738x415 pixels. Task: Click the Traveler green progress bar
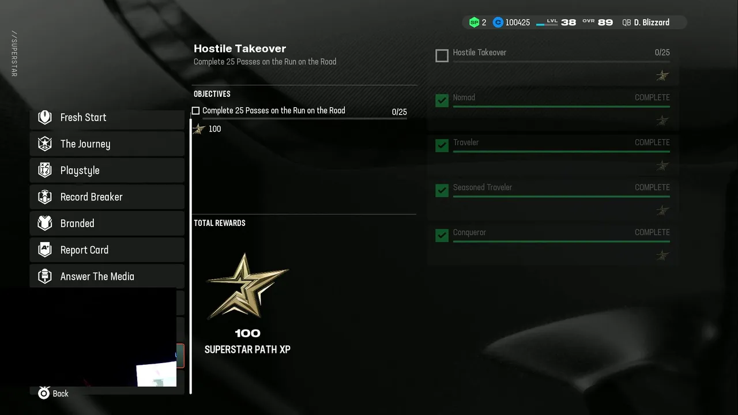tap(562, 152)
